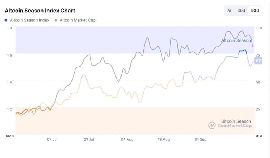Click the CoinMarketCap watermark text
The image size is (270, 158).
tap(234, 126)
